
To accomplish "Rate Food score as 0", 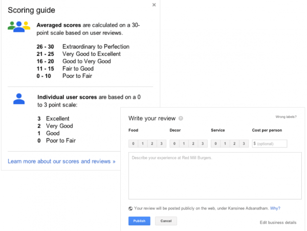I will (134, 143).
